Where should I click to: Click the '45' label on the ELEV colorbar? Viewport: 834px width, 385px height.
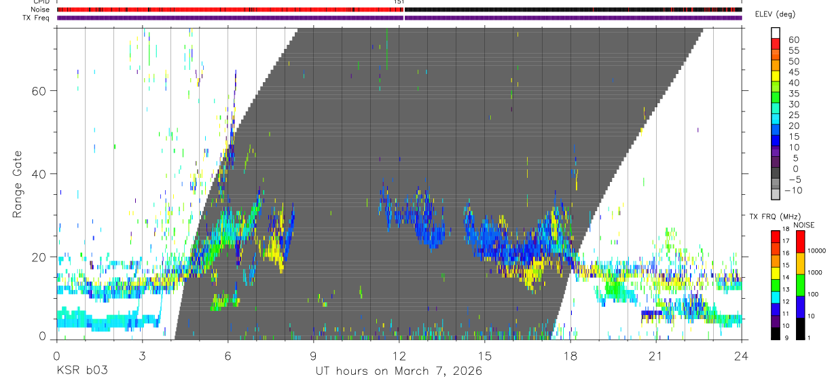(x=793, y=72)
